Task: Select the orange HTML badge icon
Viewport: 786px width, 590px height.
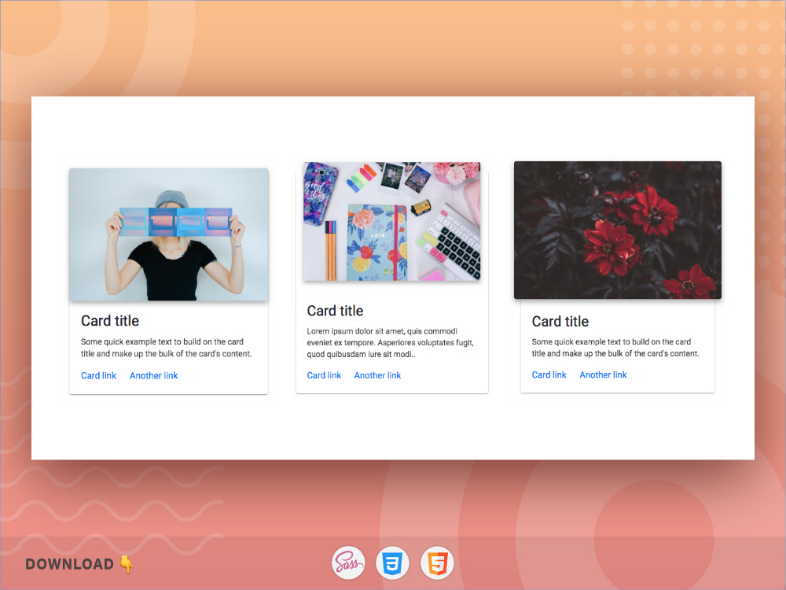Action: (436, 562)
